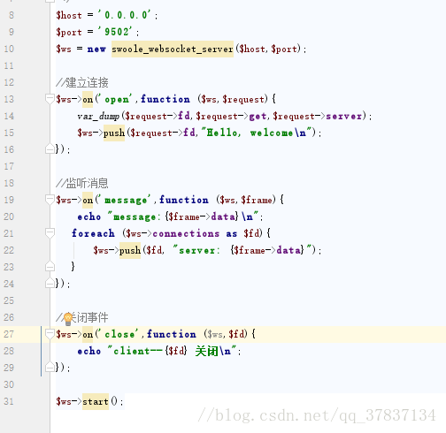Click line number 10 in the gutter
This screenshot has width=446, height=433.
coord(9,49)
